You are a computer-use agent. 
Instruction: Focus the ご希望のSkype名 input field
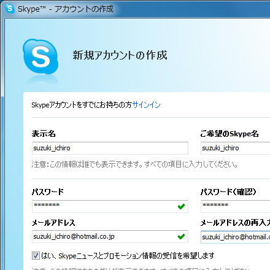[235, 148]
